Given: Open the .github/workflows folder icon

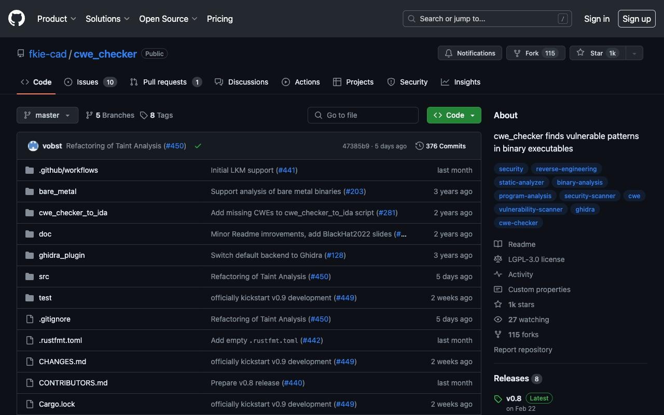Looking at the screenshot, I should (30, 170).
